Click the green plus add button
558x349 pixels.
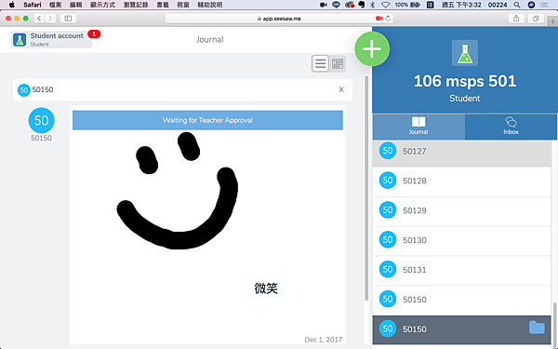[372, 48]
